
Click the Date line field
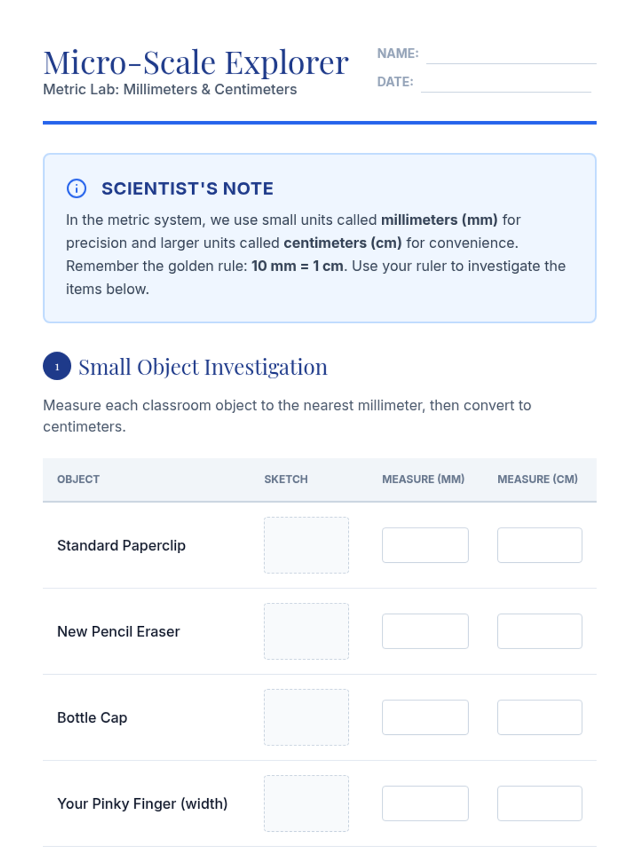(x=506, y=83)
